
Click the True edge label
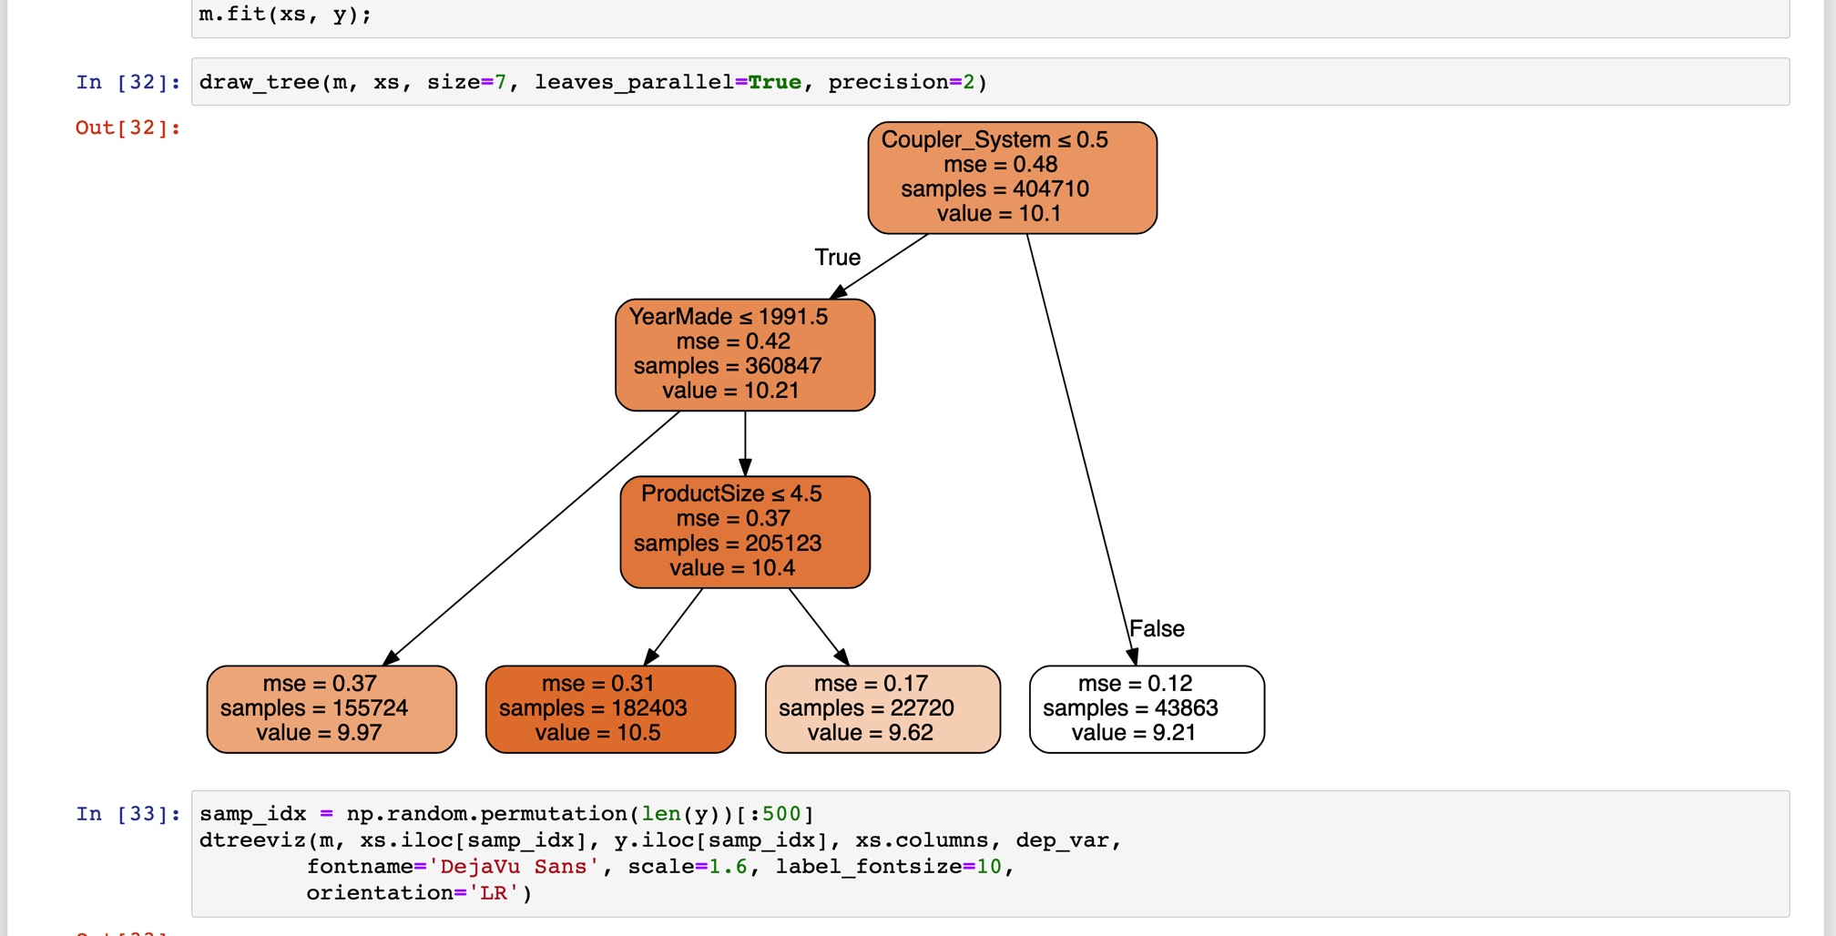coord(837,258)
